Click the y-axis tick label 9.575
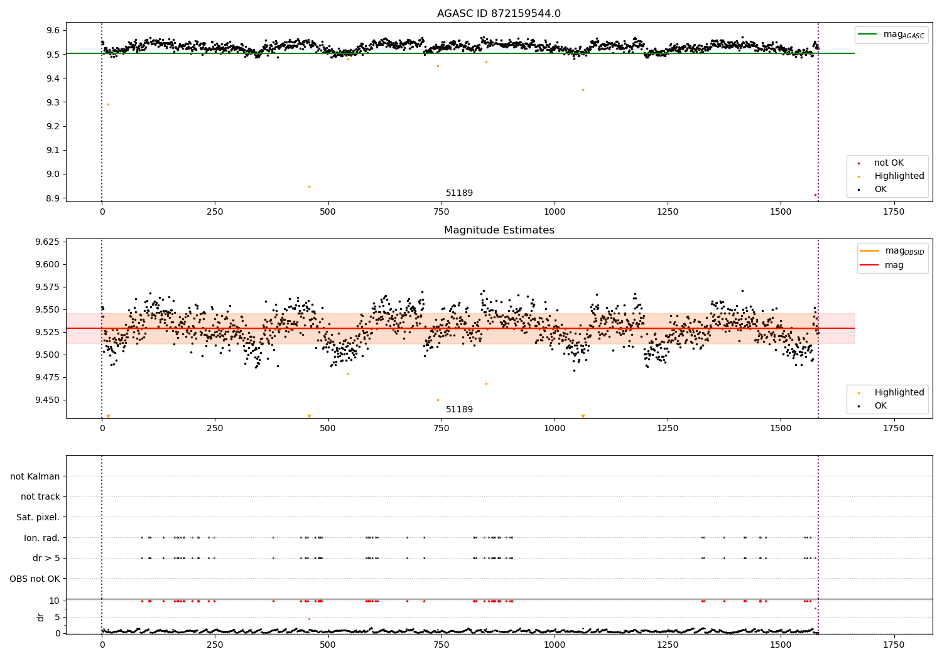942x659 pixels. pyautogui.click(x=48, y=287)
